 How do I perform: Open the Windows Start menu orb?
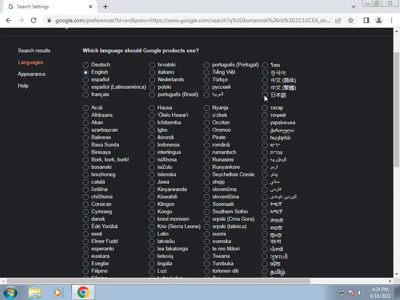[11, 292]
